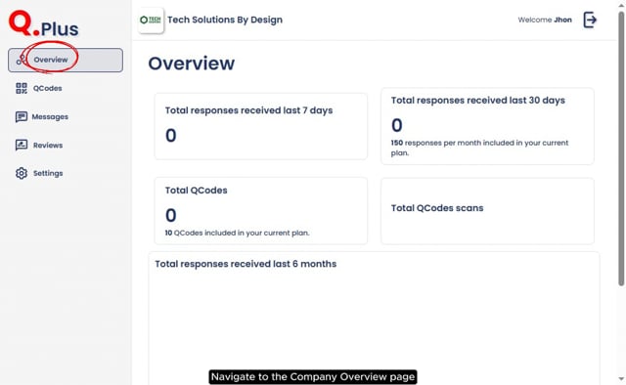Click '10 QCodes included in your current plan' note

pyautogui.click(x=237, y=233)
